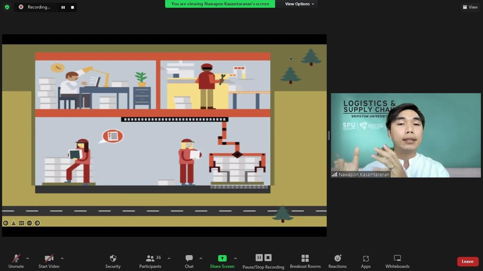
Task: Open Whiteboards
Action: [x=397, y=258]
